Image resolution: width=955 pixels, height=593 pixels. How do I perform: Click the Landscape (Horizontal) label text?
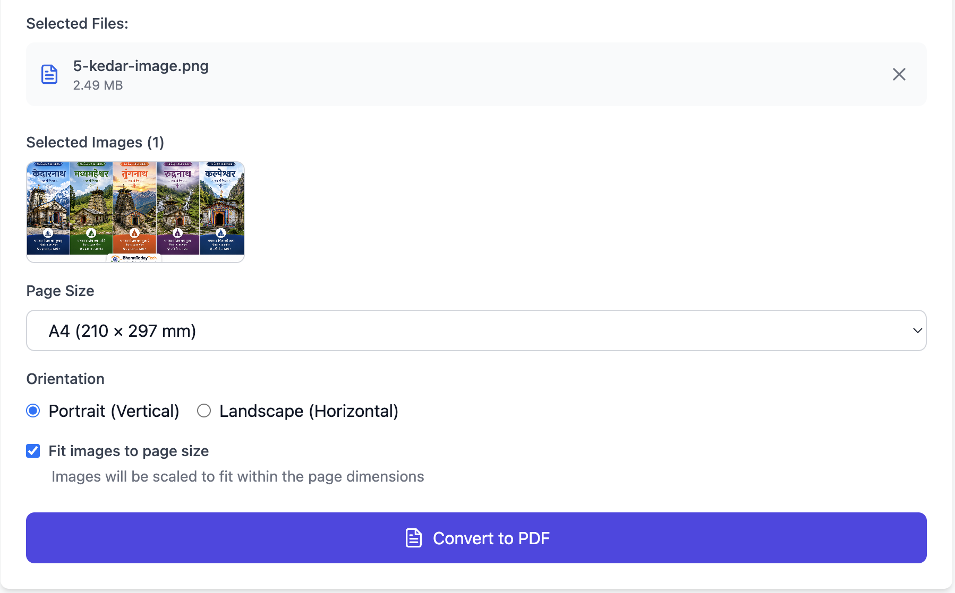[309, 411]
